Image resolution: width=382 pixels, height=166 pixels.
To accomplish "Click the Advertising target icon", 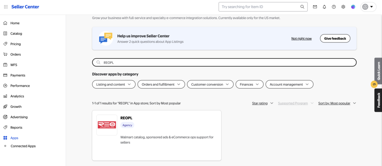I will coord(5,117).
